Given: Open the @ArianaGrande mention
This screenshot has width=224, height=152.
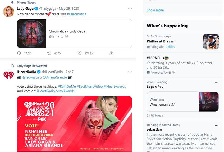Looking at the screenshot, I should [x=55, y=77].
